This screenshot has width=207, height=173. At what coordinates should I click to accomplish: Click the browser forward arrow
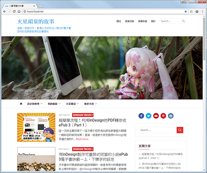[9, 11]
